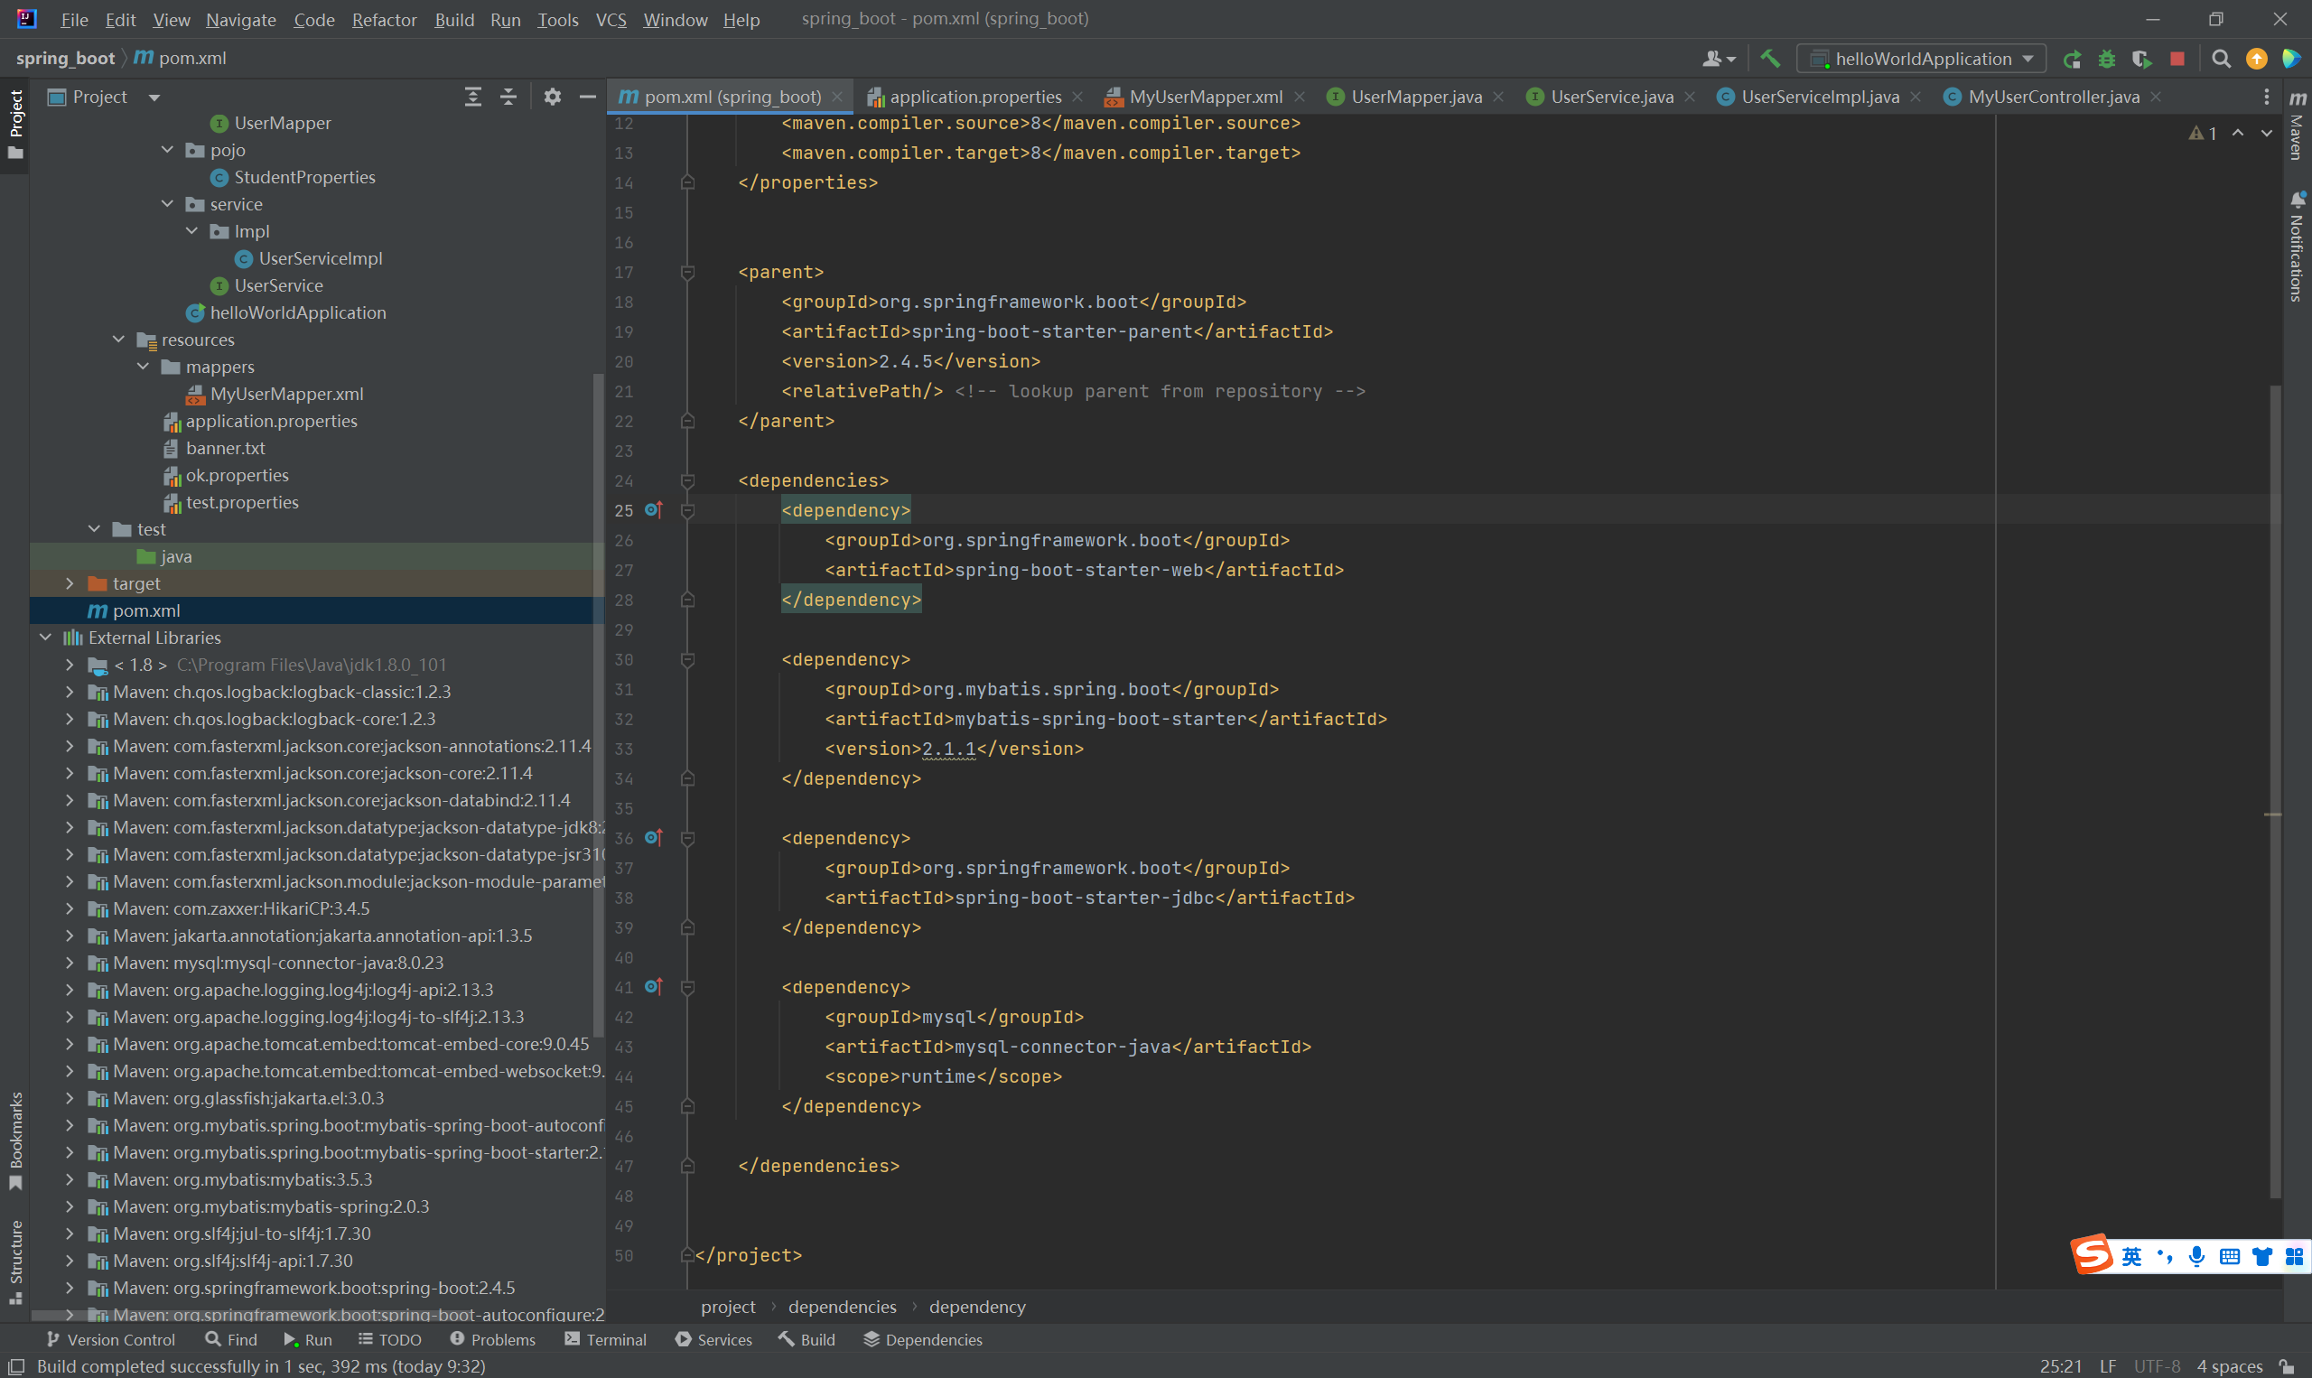The height and width of the screenshot is (1378, 2312).
Task: Collapse the External Libraries node
Action: 45,637
